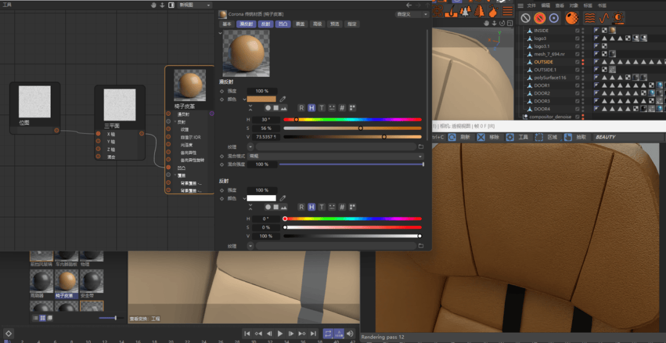The width and height of the screenshot is (666, 343).
Task: Click the diffuse color tan swatch
Action: 261,99
